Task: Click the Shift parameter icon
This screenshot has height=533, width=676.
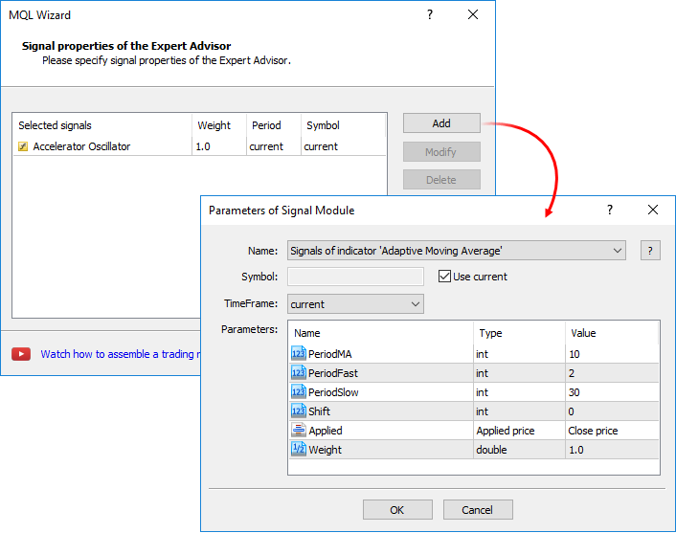Action: (x=298, y=411)
